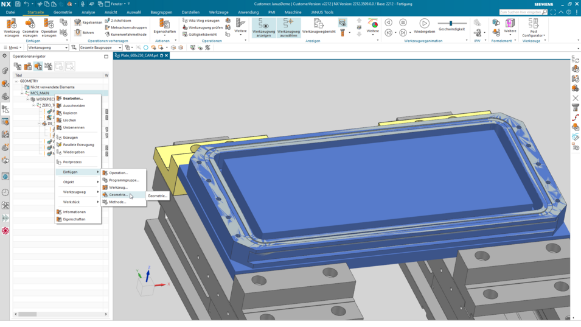Click Werkzeug erzeugen in the ribbon
Viewport: 581px width, 327px height.
point(12,28)
